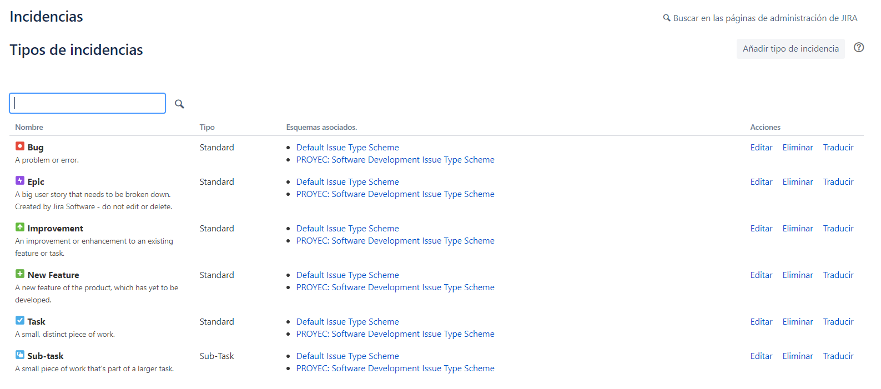Click 'Añadir tipo de incidencia' button
Image resolution: width=881 pixels, height=389 pixels.
(791, 49)
